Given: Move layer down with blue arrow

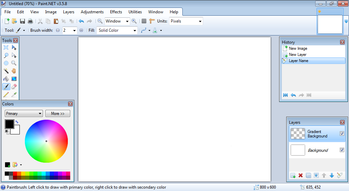Looking at the screenshot, I should click(332, 175).
